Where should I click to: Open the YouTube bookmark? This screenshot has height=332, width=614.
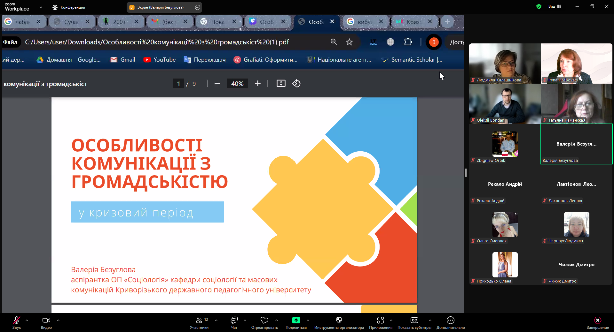tap(160, 60)
